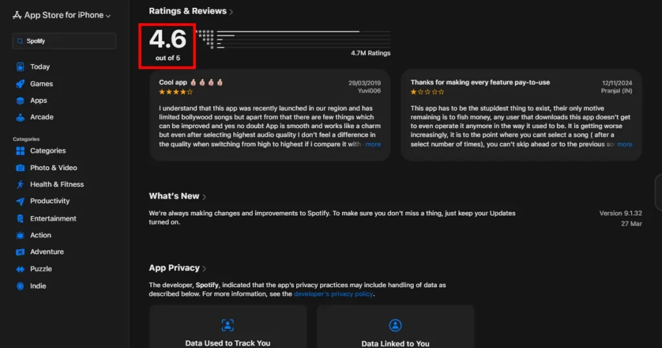Click the Entertainment icon

click(20, 219)
